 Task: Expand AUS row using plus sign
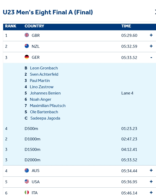[151, 170]
